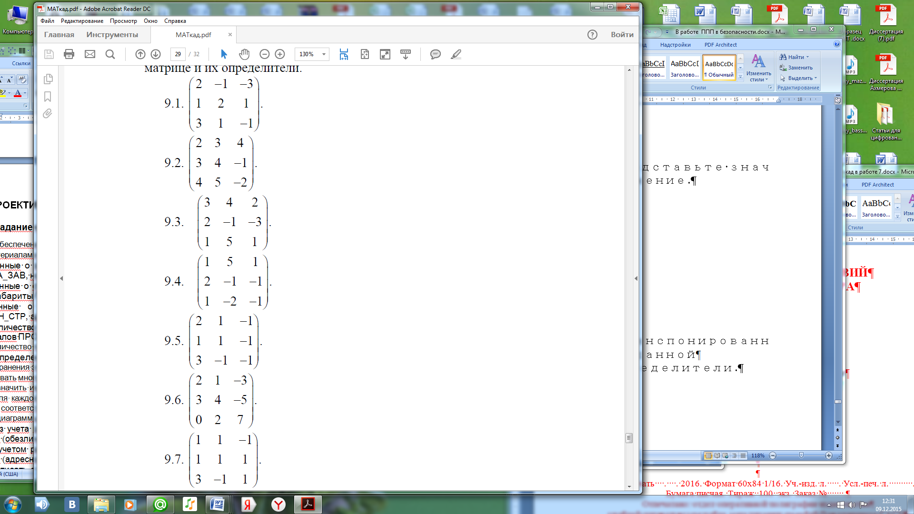
Task: Click the page number field showing 29
Action: point(178,54)
